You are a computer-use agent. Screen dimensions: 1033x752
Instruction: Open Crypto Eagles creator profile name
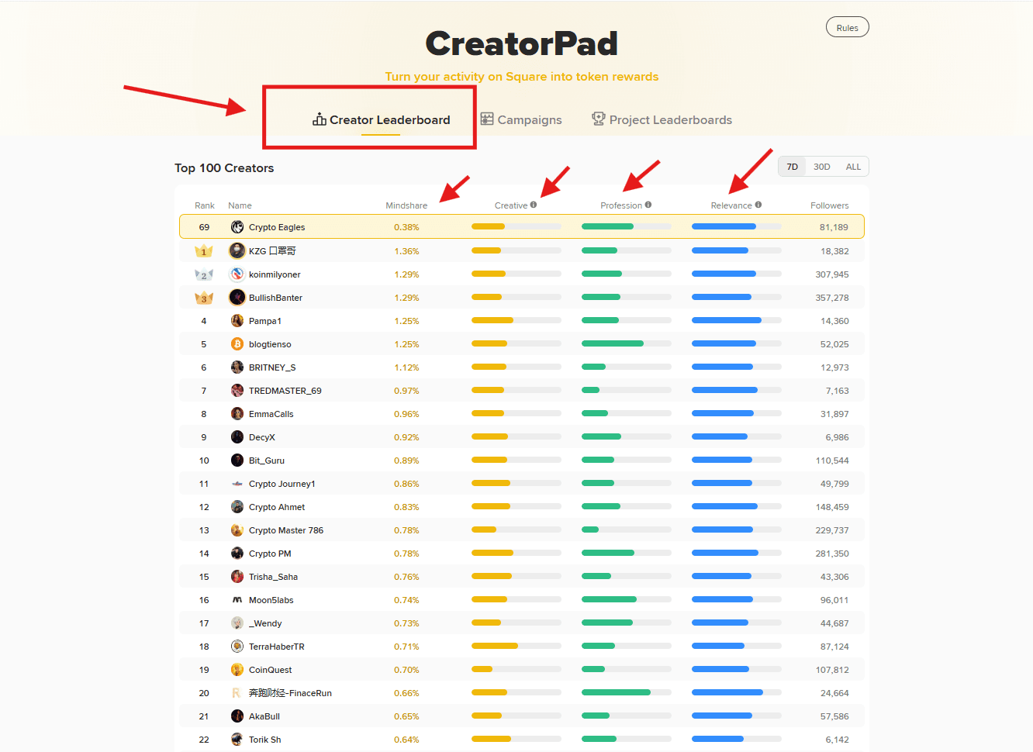click(x=277, y=227)
